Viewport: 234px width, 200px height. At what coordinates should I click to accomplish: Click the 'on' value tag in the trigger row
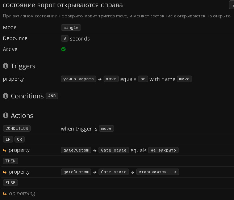tap(143, 79)
